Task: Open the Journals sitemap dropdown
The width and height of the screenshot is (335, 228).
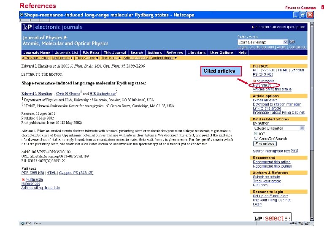Action: (x=263, y=42)
